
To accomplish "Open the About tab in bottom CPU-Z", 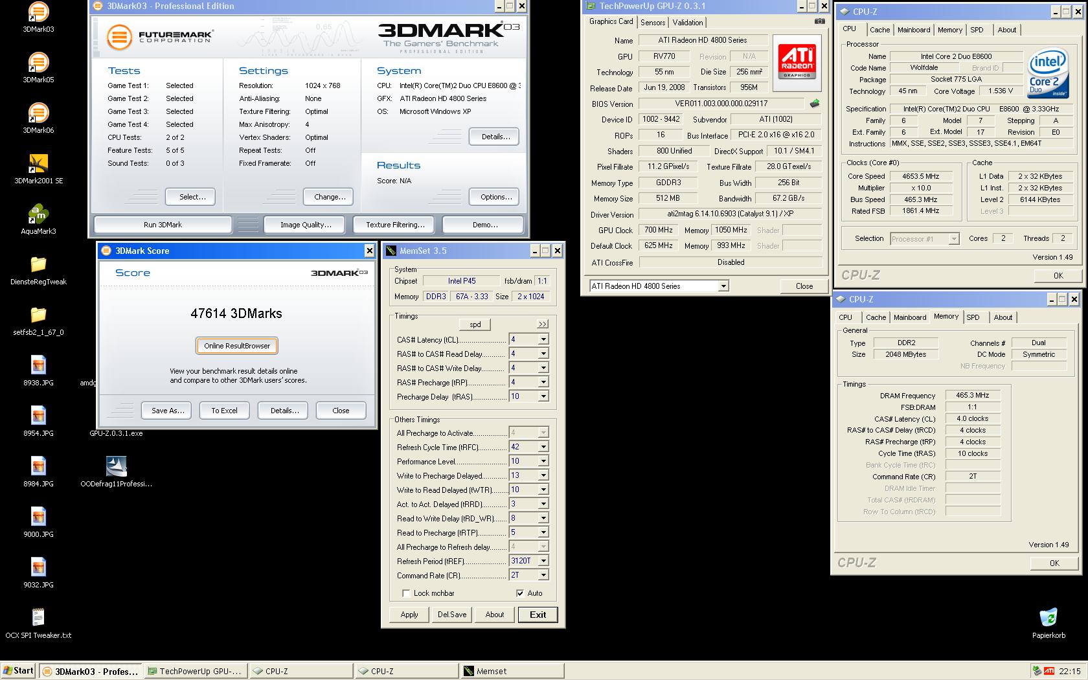I will point(1003,317).
